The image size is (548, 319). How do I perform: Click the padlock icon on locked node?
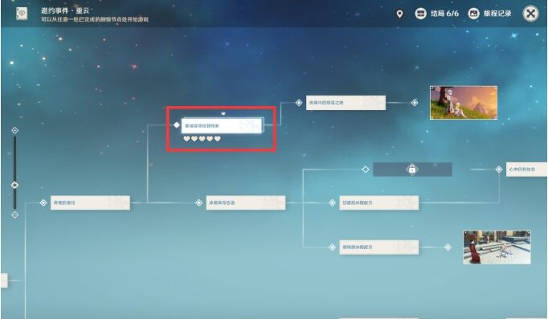412,170
